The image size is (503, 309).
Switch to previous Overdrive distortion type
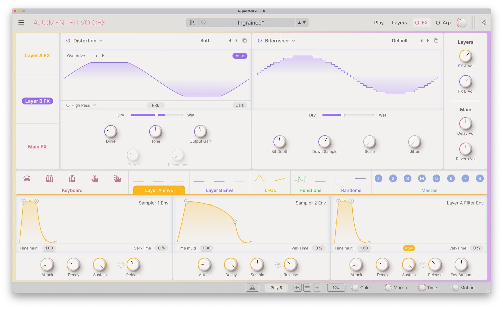pyautogui.click(x=97, y=56)
